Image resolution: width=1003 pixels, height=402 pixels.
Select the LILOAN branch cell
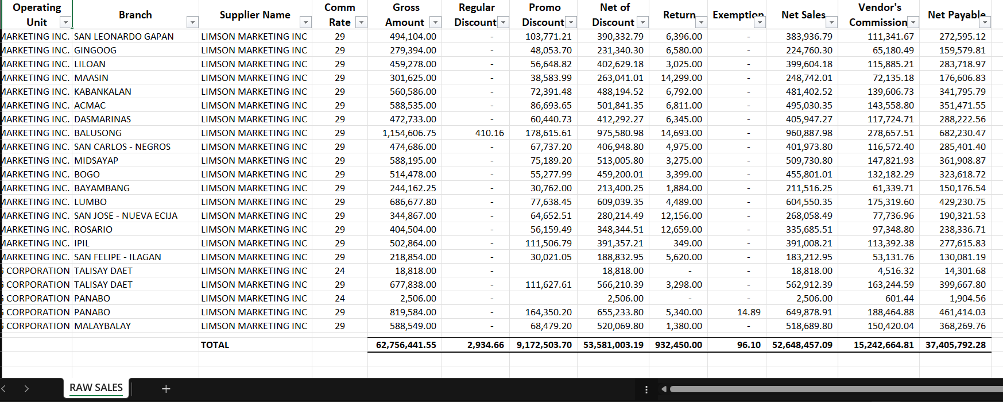tap(135, 64)
